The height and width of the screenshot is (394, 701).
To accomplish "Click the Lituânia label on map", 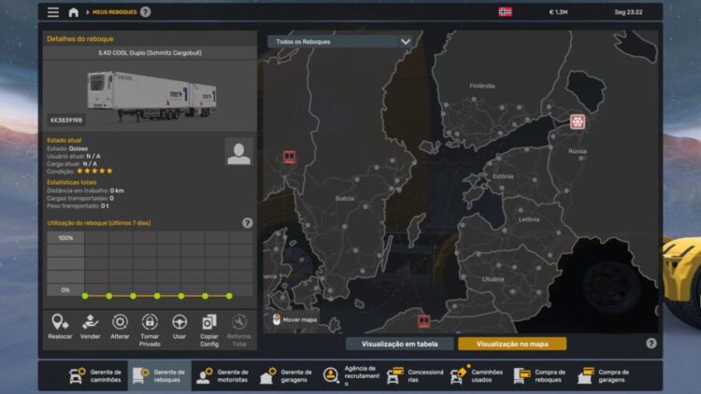I will pyautogui.click(x=493, y=279).
